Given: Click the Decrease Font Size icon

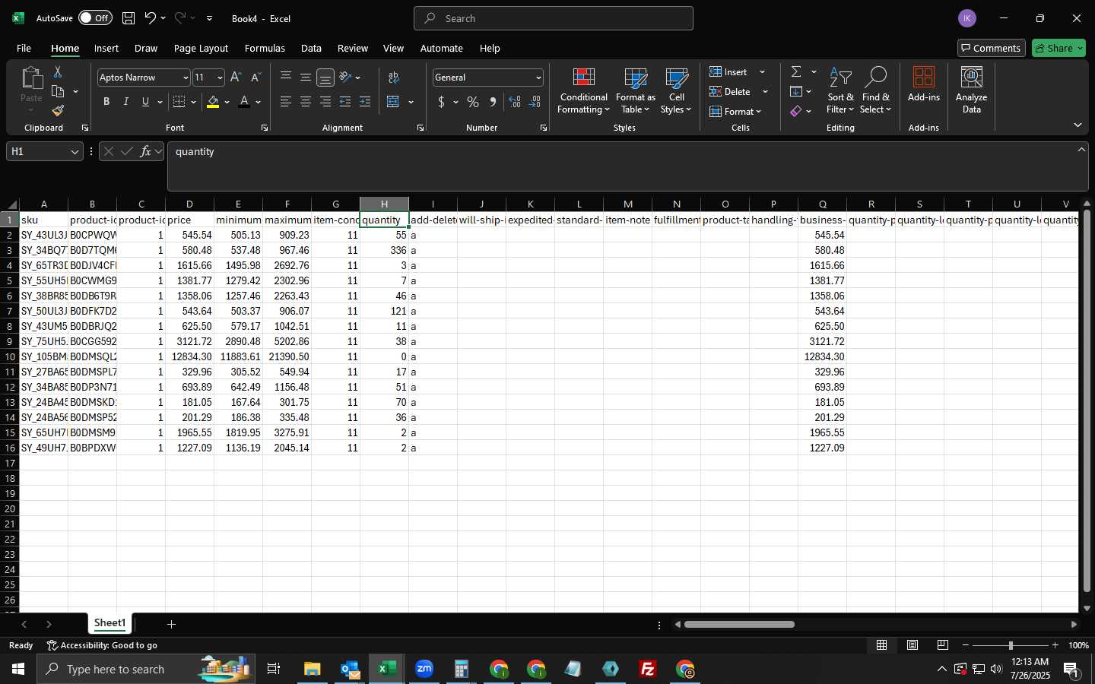Looking at the screenshot, I should tap(255, 78).
